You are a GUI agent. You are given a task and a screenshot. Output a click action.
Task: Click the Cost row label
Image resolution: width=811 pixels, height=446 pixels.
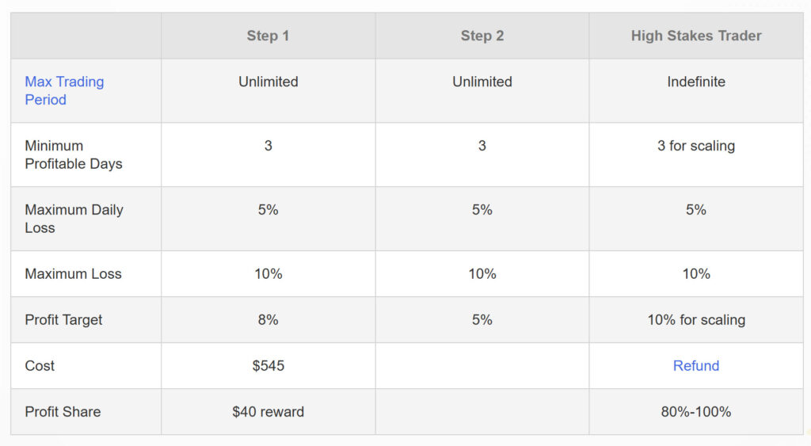click(x=40, y=366)
